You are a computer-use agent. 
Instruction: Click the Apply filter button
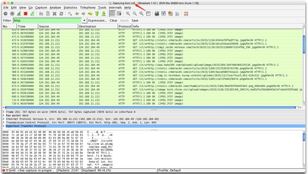(124, 20)
